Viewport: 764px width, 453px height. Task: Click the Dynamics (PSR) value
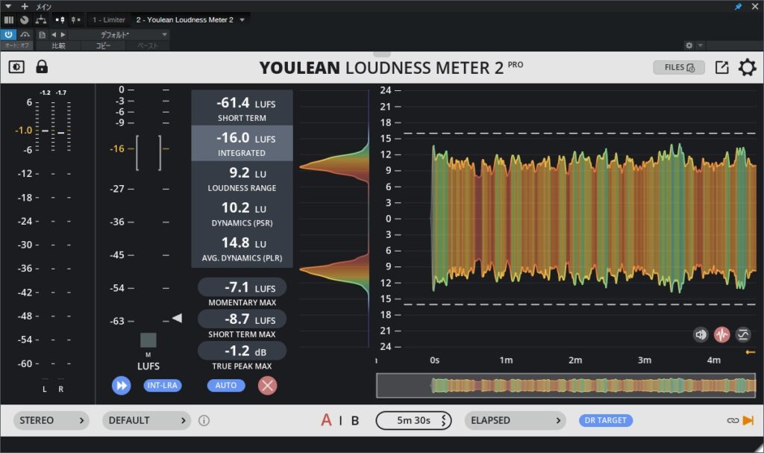242,213
